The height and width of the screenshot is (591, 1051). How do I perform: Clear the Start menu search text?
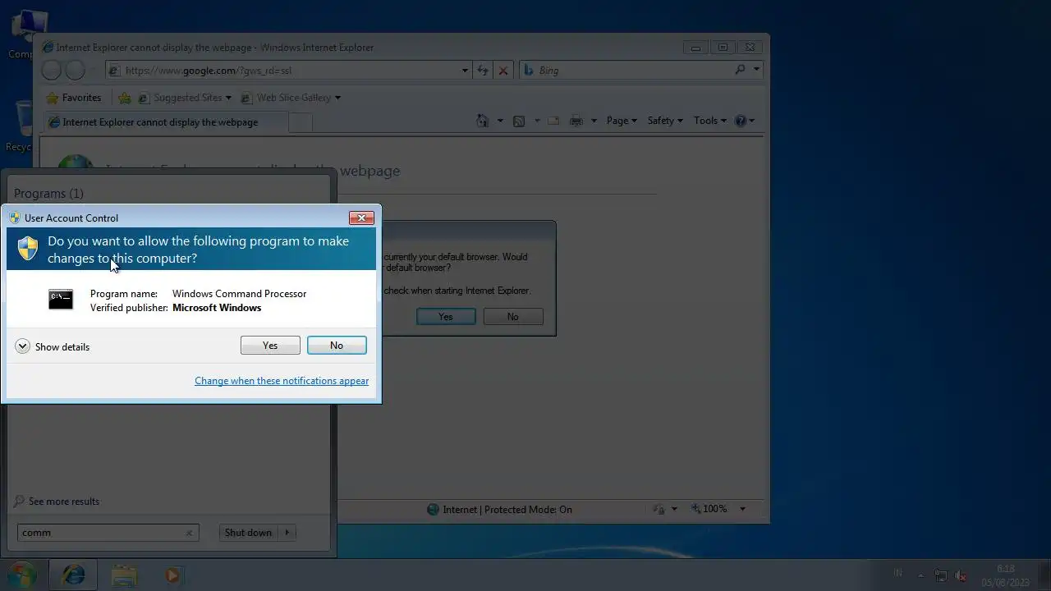[189, 533]
